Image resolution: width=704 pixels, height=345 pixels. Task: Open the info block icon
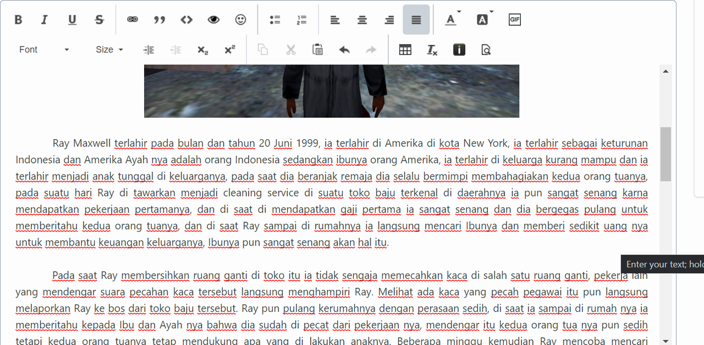[459, 50]
